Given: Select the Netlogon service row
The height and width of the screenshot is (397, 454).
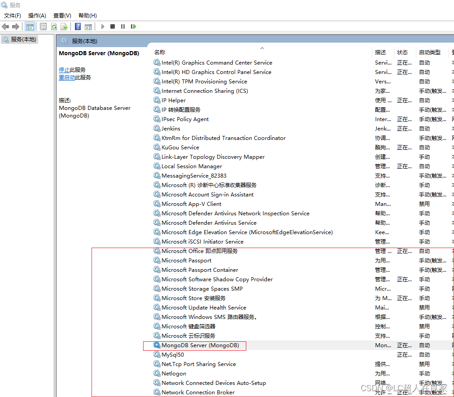Looking at the screenshot, I should coord(303,374).
